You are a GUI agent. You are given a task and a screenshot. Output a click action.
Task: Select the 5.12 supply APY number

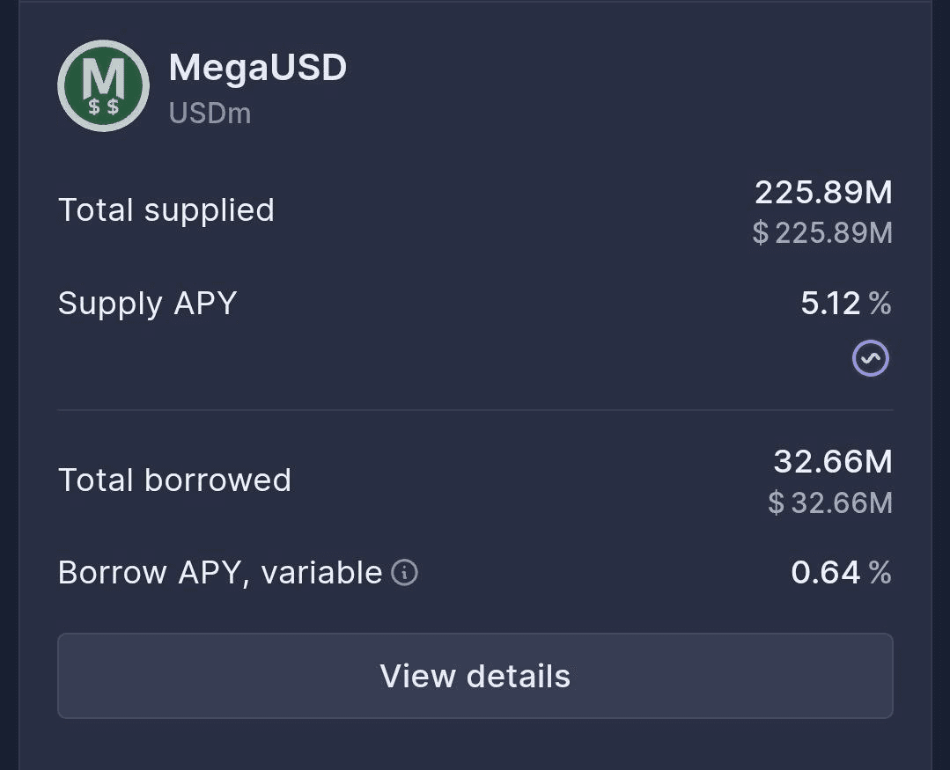pos(830,304)
